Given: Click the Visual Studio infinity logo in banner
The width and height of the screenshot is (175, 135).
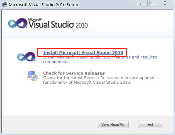Looking at the screenshot, I should 17,24.
